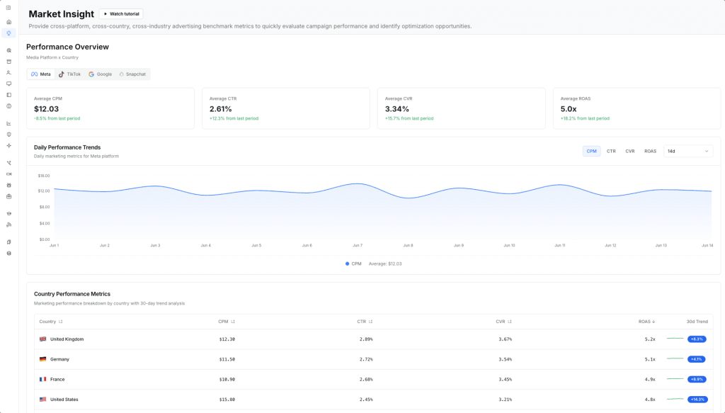725x413 pixels.
Task: Open the copy documents sidebar icon
Action: (x=8, y=242)
